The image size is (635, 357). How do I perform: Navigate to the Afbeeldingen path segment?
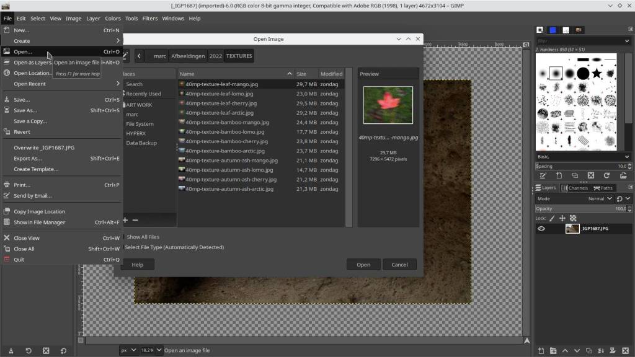(188, 56)
